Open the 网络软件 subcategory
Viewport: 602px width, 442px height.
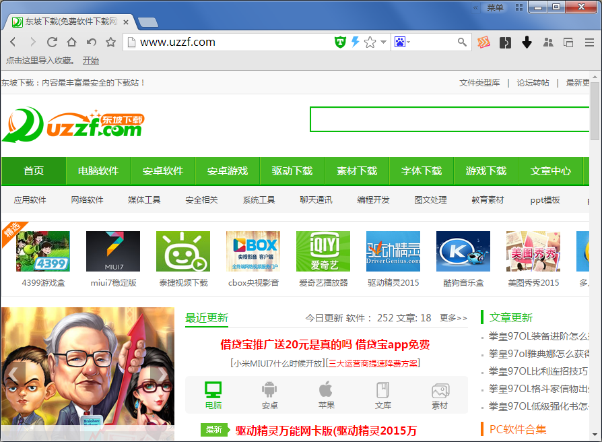(87, 200)
